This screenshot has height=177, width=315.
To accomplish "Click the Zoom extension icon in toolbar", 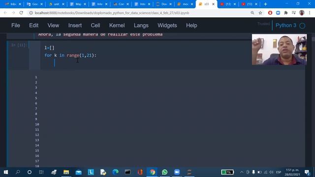I will [x=278, y=13].
